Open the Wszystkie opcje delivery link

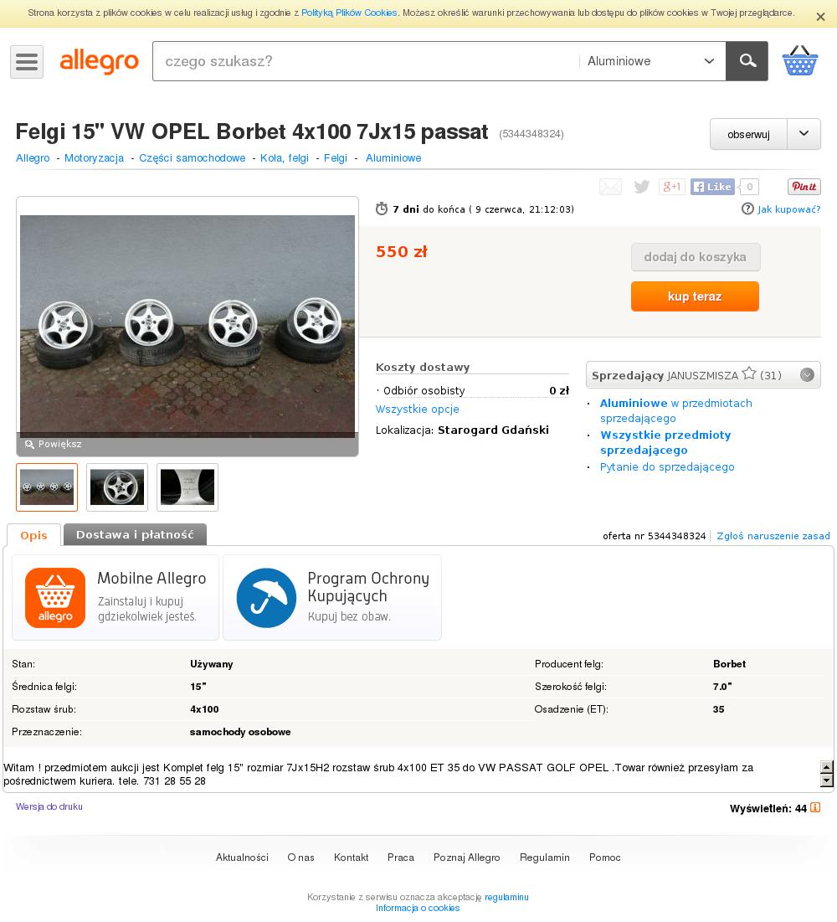tap(418, 409)
